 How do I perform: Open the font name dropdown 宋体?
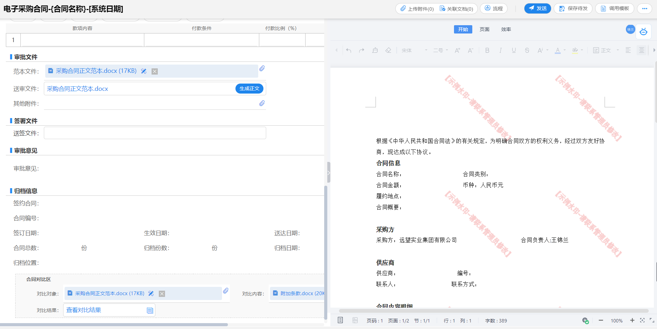pyautogui.click(x=414, y=50)
